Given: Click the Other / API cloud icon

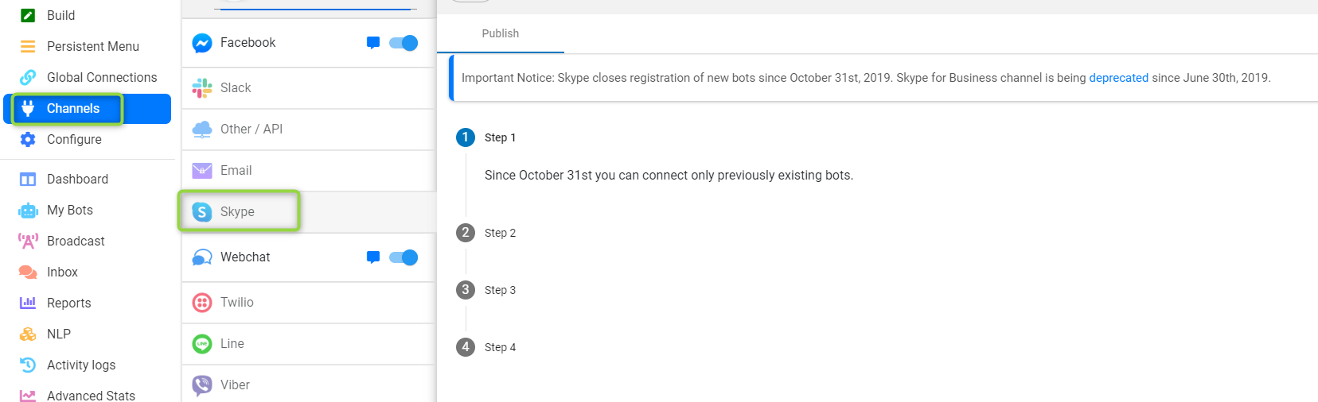Looking at the screenshot, I should pos(202,129).
